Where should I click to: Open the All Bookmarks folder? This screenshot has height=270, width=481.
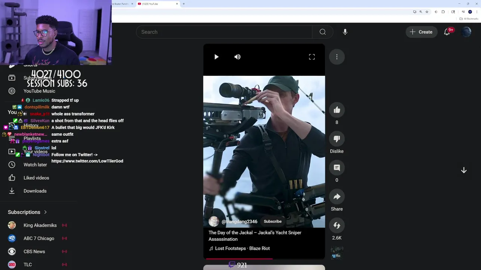(x=469, y=19)
